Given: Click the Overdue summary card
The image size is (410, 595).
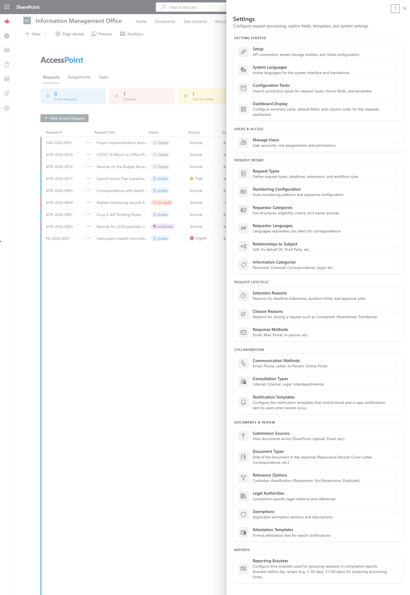Looking at the screenshot, I should (141, 96).
